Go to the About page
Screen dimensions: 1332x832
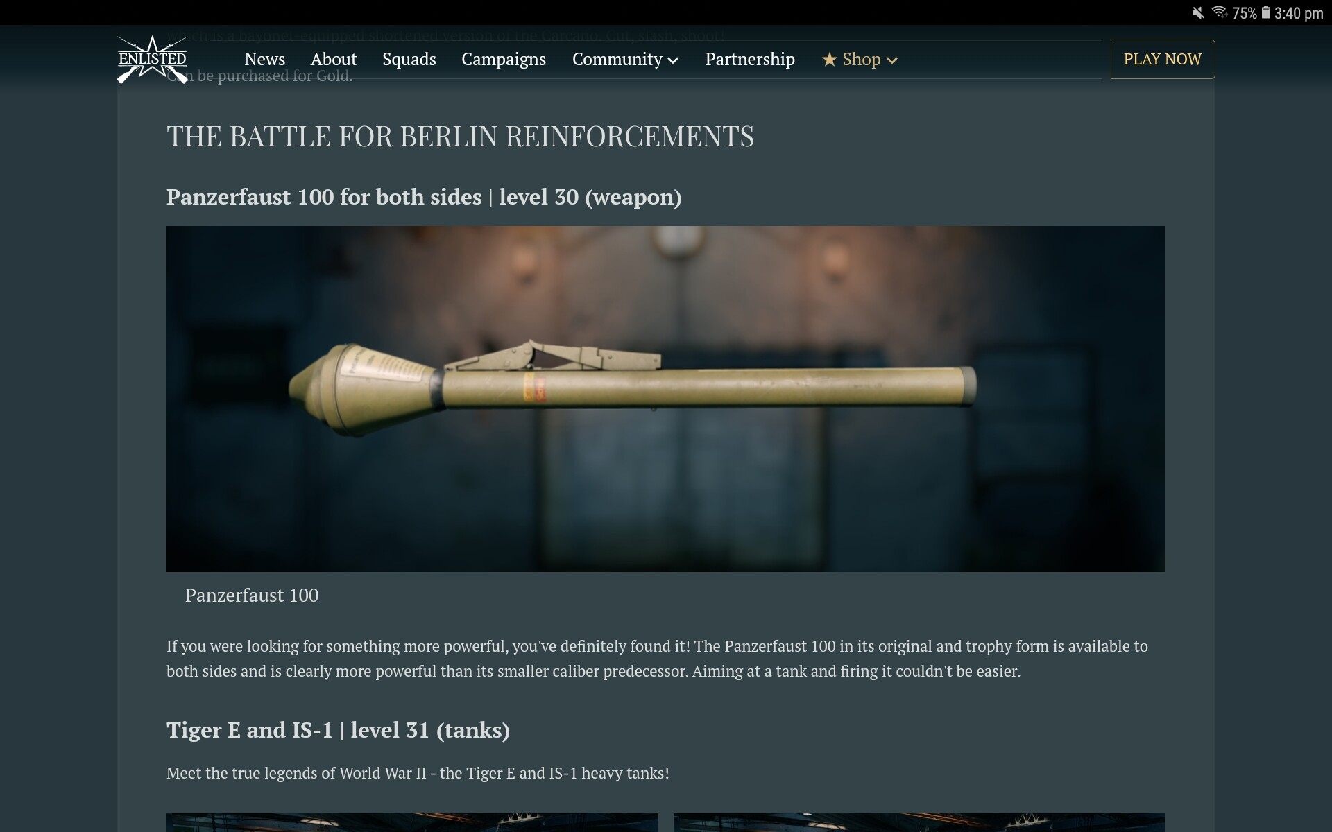[x=334, y=59]
